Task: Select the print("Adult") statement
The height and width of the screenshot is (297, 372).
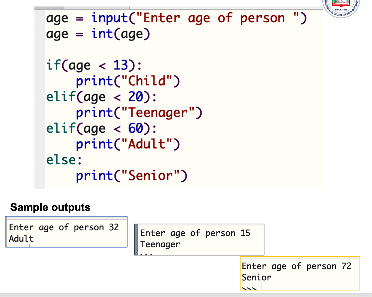Action: (x=128, y=145)
